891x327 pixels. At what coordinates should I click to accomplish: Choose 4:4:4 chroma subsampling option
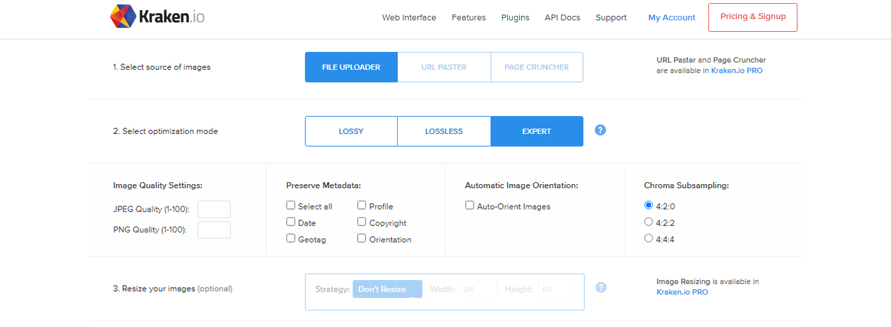click(649, 239)
